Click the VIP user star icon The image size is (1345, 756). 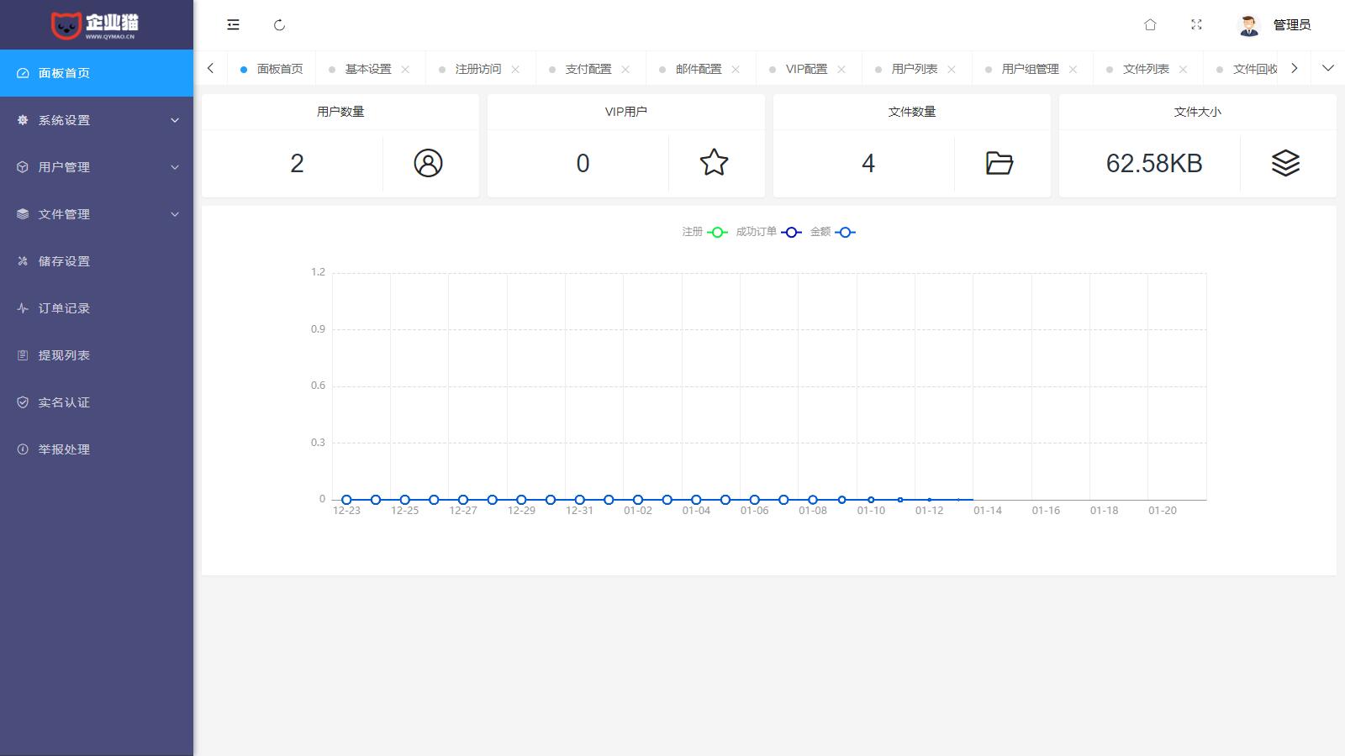tap(714, 163)
